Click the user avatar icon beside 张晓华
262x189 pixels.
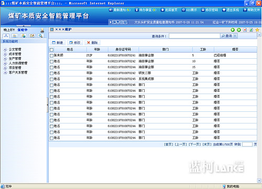pos(42,30)
